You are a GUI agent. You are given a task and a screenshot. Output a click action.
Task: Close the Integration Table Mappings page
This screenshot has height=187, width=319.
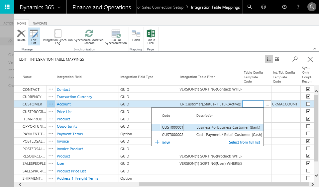tap(310, 59)
